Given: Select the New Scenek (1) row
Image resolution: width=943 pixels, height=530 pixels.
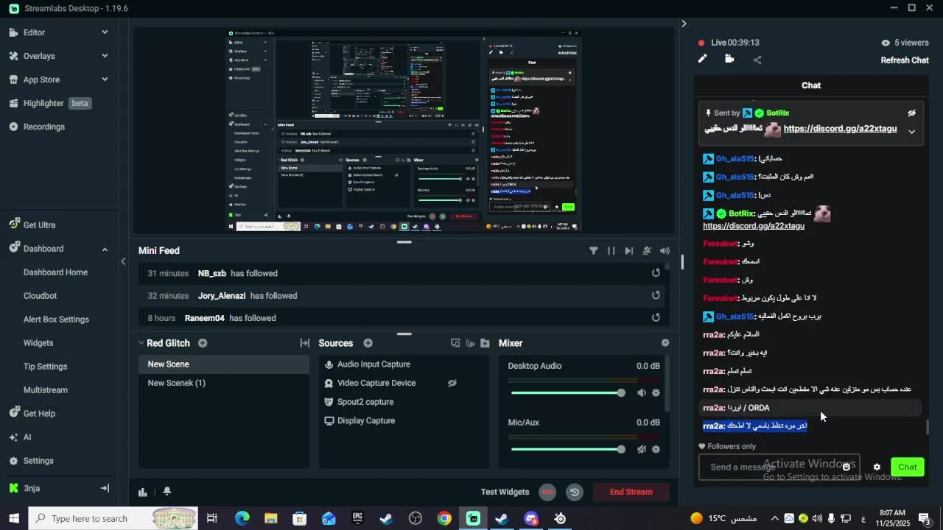Looking at the screenshot, I should [x=224, y=383].
